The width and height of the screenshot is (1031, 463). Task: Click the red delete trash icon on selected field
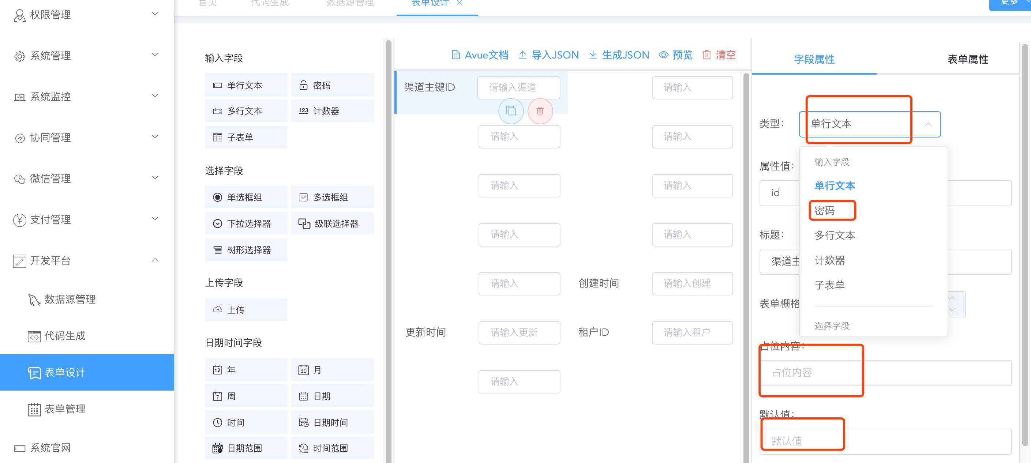click(x=540, y=111)
